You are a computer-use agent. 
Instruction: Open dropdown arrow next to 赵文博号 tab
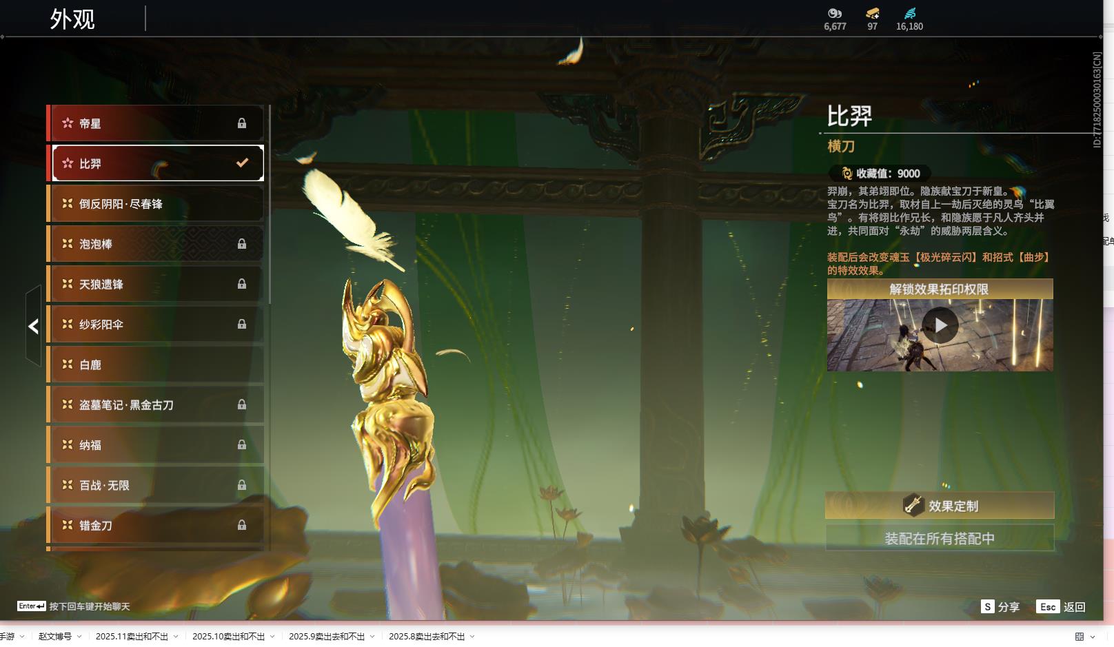[79, 637]
